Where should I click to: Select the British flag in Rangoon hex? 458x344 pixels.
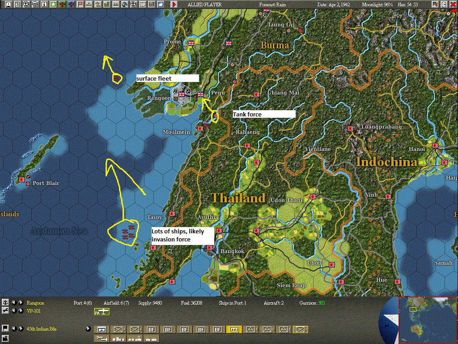[x=182, y=94]
